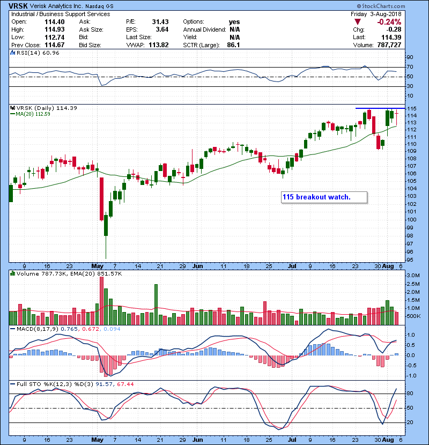Click the stochastic %D value 67.44
The image size is (429, 445).
click(125, 384)
